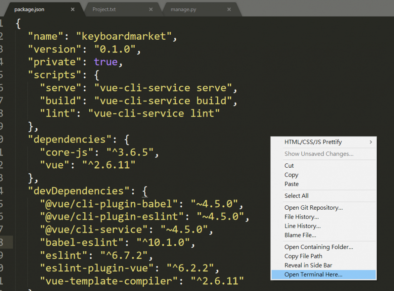
Task: Open Line History from the menu
Action: (x=324, y=226)
